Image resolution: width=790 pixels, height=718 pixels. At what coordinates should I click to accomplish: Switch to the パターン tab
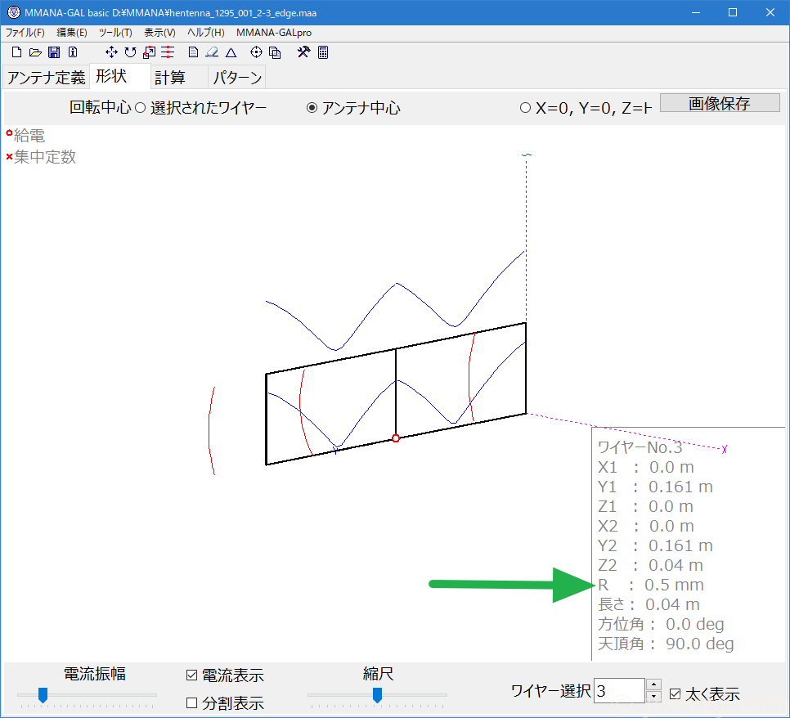[237, 78]
